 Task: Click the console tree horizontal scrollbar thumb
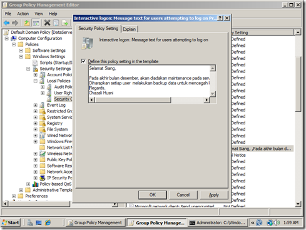[39, 204]
